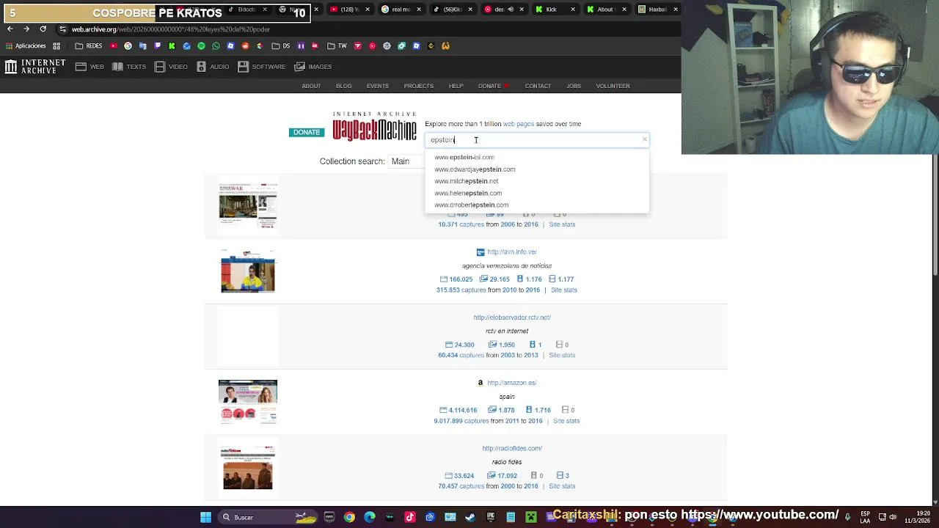Click the 9.017.899 captures link
939x528 pixels.
point(461,421)
